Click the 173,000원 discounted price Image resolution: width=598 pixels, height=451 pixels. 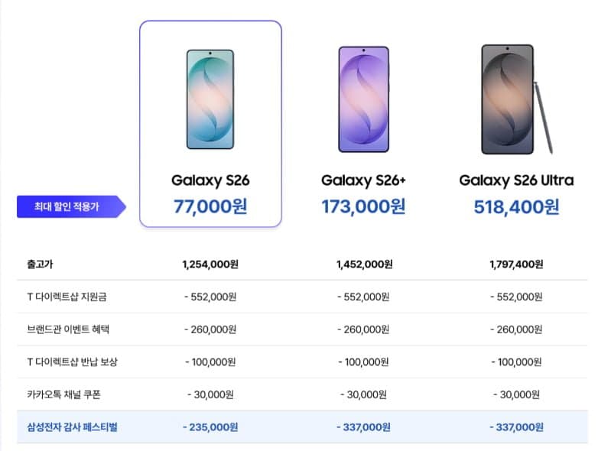click(x=363, y=206)
